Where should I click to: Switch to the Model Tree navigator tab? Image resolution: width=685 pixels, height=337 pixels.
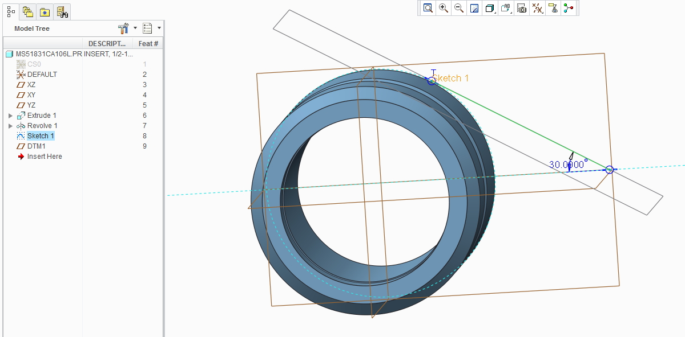tap(11, 11)
